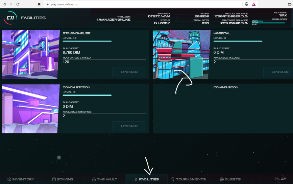Click the PLAY button
The width and height of the screenshot is (293, 184).
(280, 179)
